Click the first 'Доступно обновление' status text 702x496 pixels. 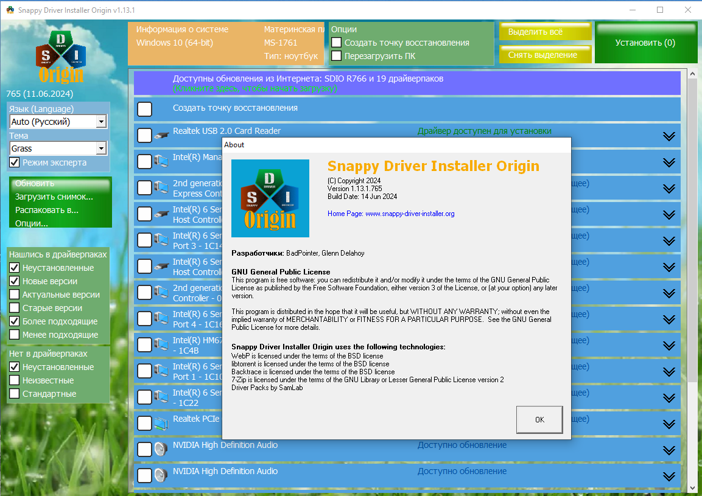[462, 445]
